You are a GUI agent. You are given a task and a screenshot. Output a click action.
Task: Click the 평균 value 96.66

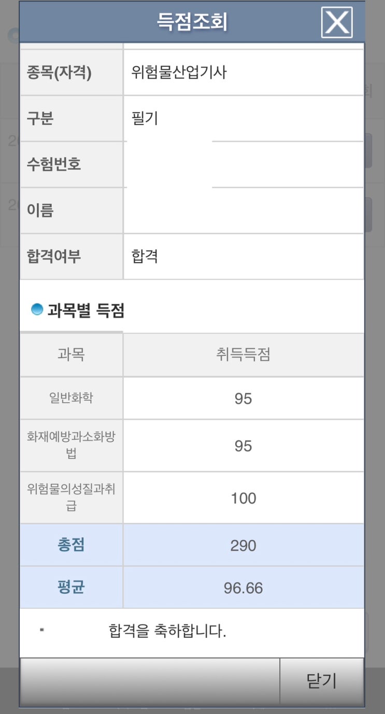(243, 588)
